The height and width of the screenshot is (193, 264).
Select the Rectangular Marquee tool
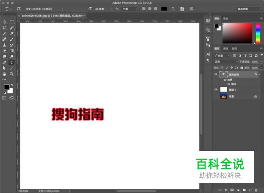[12, 21]
